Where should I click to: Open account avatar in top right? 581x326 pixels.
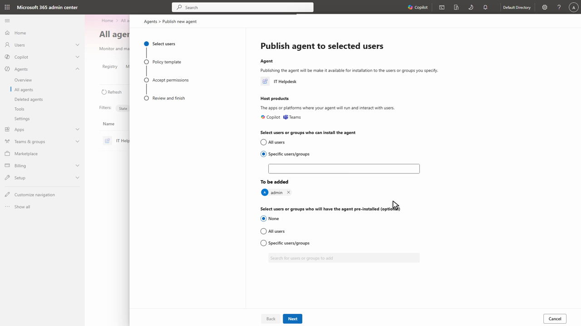click(x=573, y=7)
